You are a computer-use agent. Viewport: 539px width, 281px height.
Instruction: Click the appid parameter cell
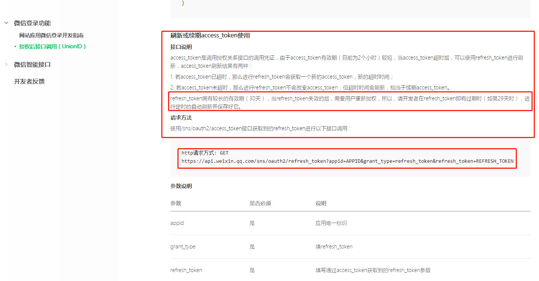pyautogui.click(x=177, y=223)
